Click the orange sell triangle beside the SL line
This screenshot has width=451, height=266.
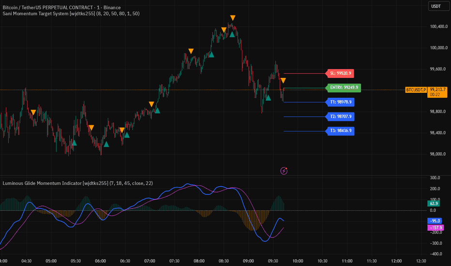tap(283, 80)
